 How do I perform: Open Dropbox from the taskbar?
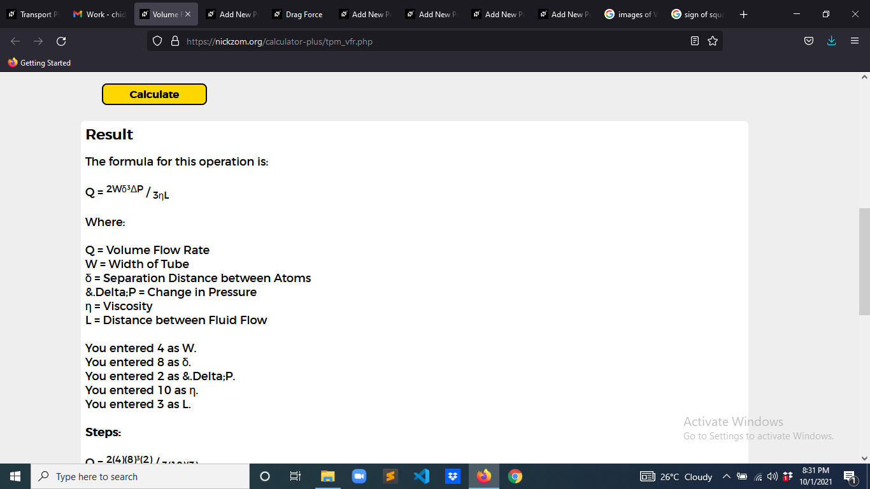click(453, 476)
